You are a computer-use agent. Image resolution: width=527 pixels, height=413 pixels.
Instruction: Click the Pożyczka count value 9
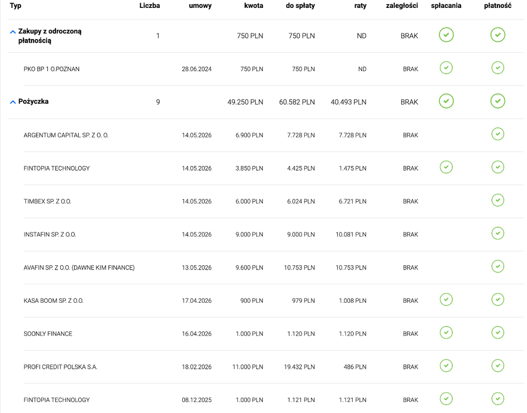[x=158, y=102]
